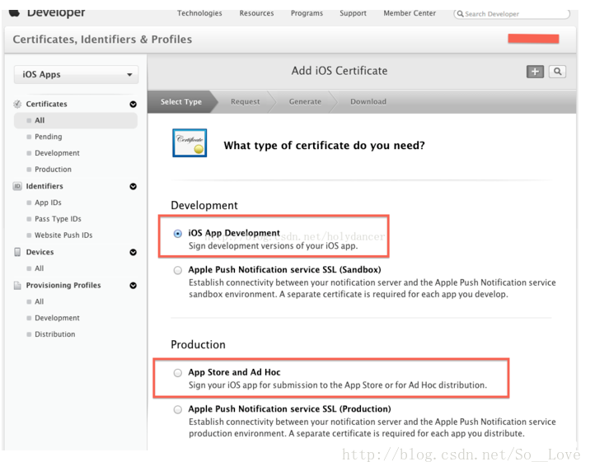Viewport: 590px width, 471px height.
Task: Click the Developer title in header
Action: [56, 13]
